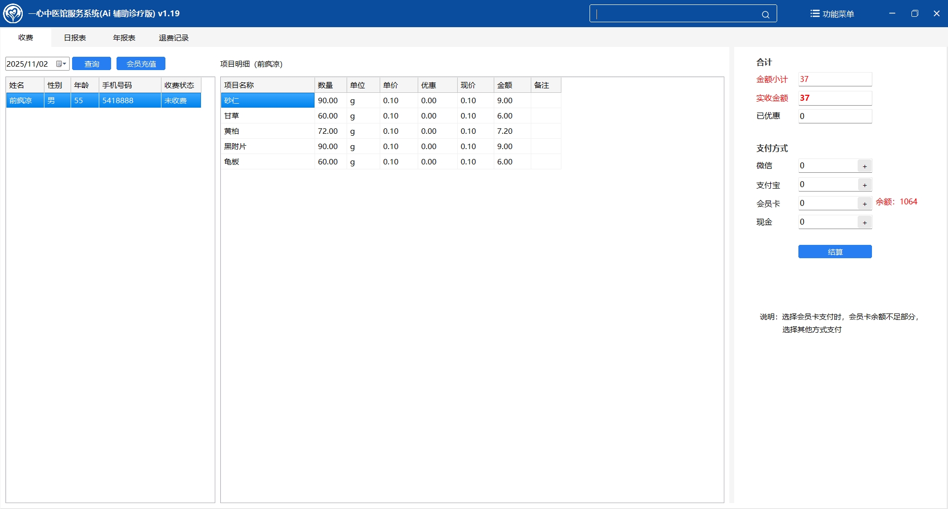Click the 已优惠 input field
The width and height of the screenshot is (948, 509).
(x=834, y=117)
